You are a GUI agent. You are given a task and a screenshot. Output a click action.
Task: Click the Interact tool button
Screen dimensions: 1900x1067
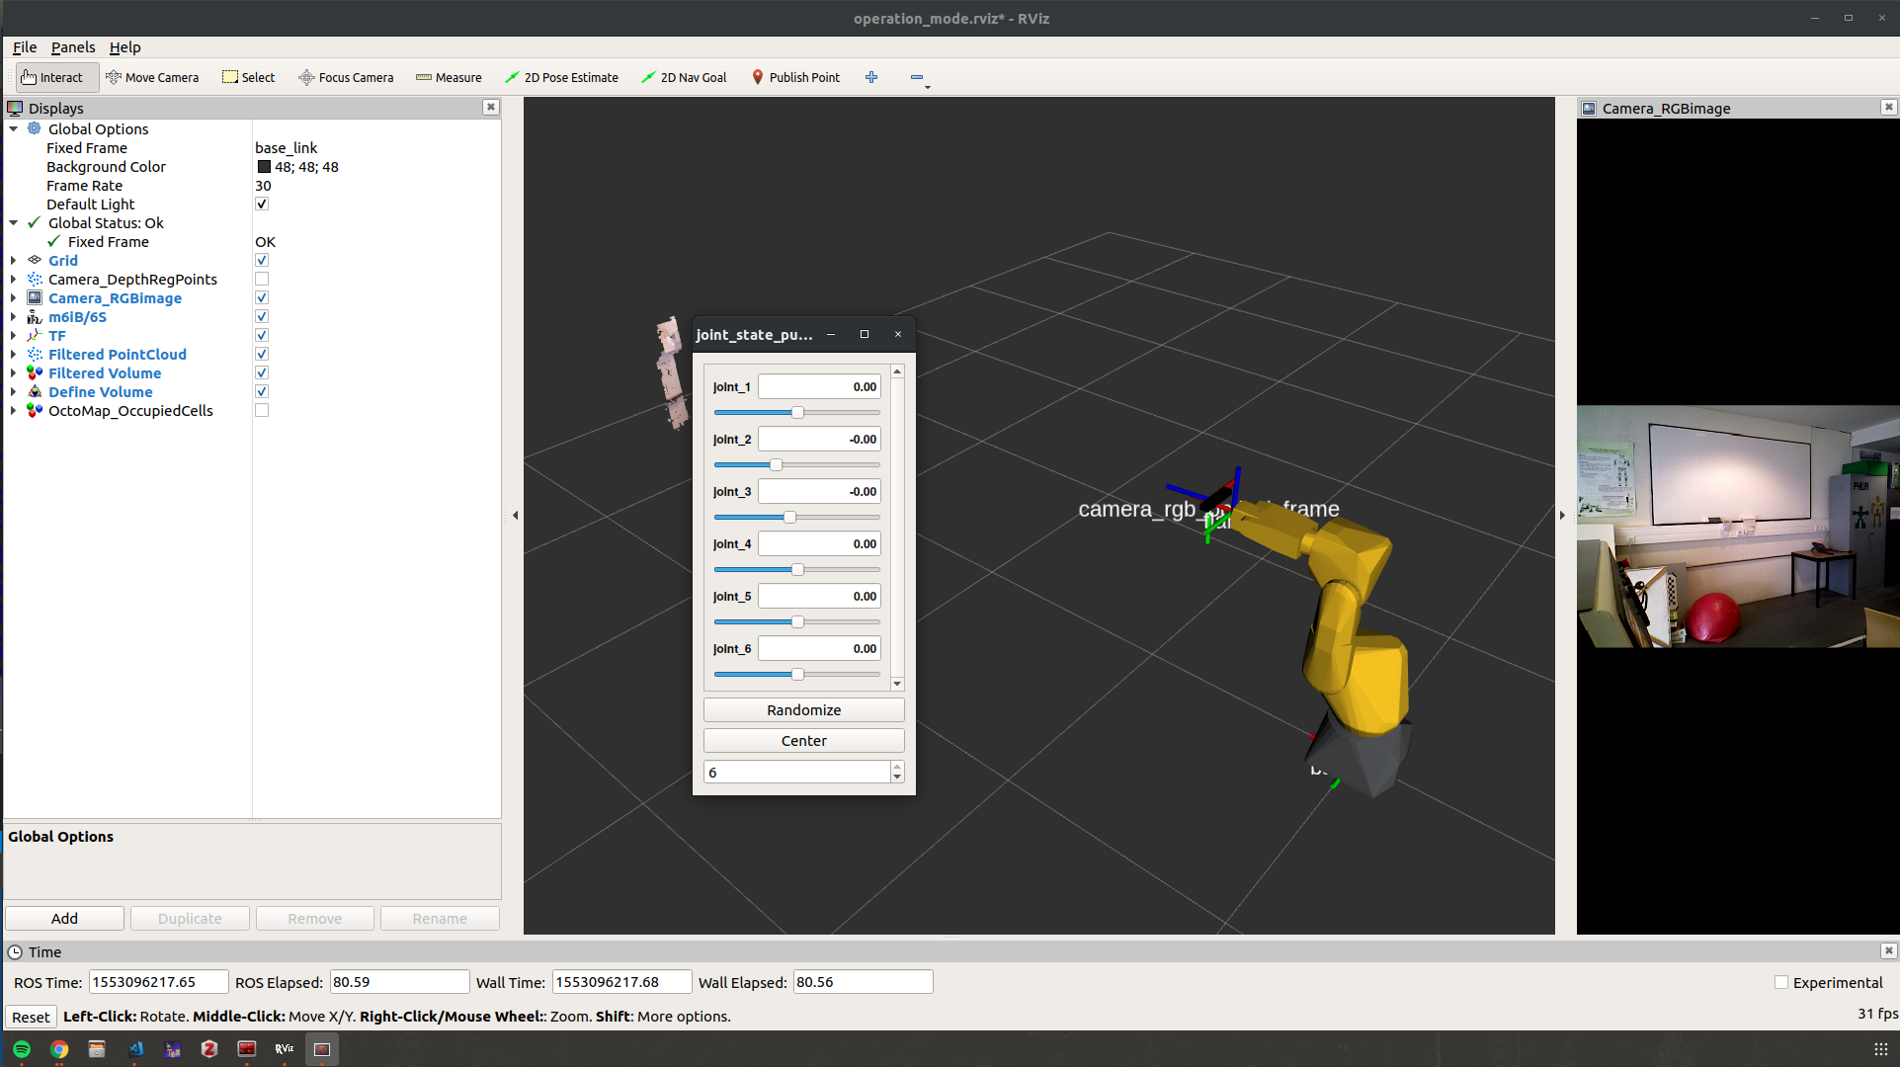pos(52,77)
